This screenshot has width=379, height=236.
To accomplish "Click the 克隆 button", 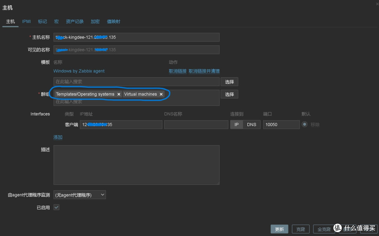I will click(301, 229).
